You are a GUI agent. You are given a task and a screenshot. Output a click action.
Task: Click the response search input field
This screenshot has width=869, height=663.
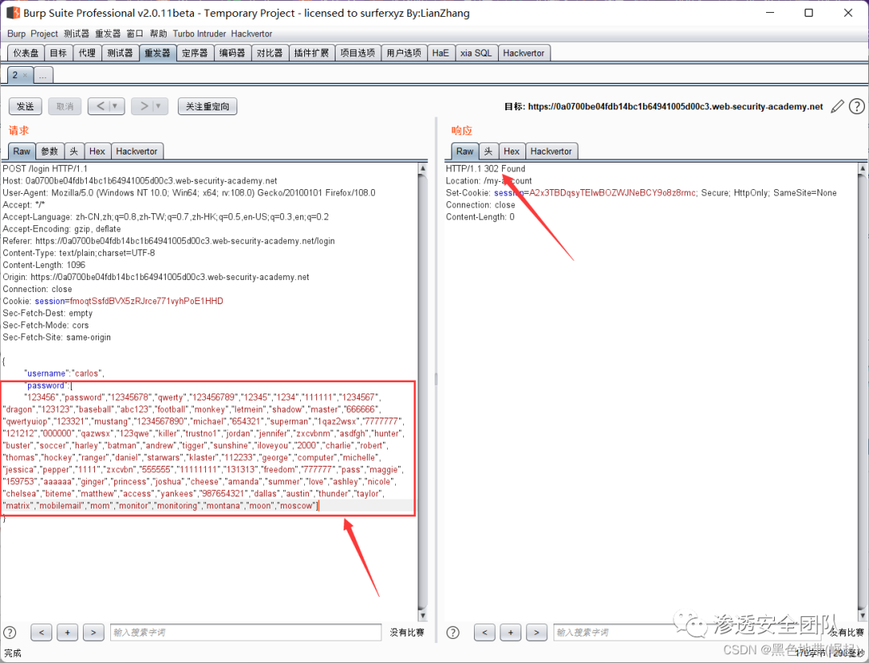(x=687, y=632)
